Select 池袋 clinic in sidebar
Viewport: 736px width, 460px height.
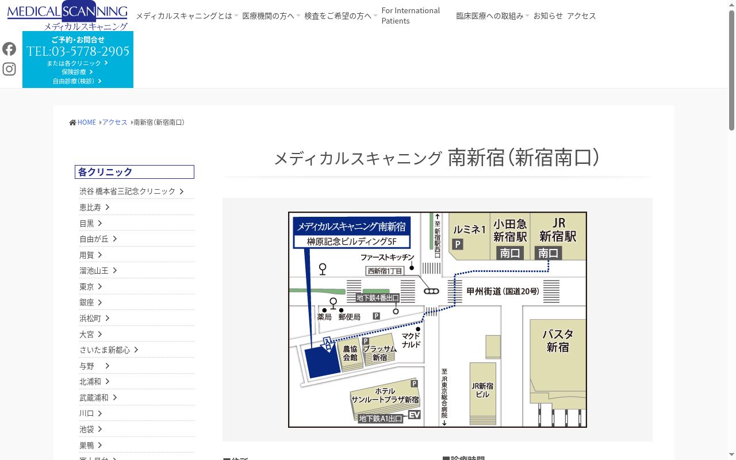coord(137,430)
